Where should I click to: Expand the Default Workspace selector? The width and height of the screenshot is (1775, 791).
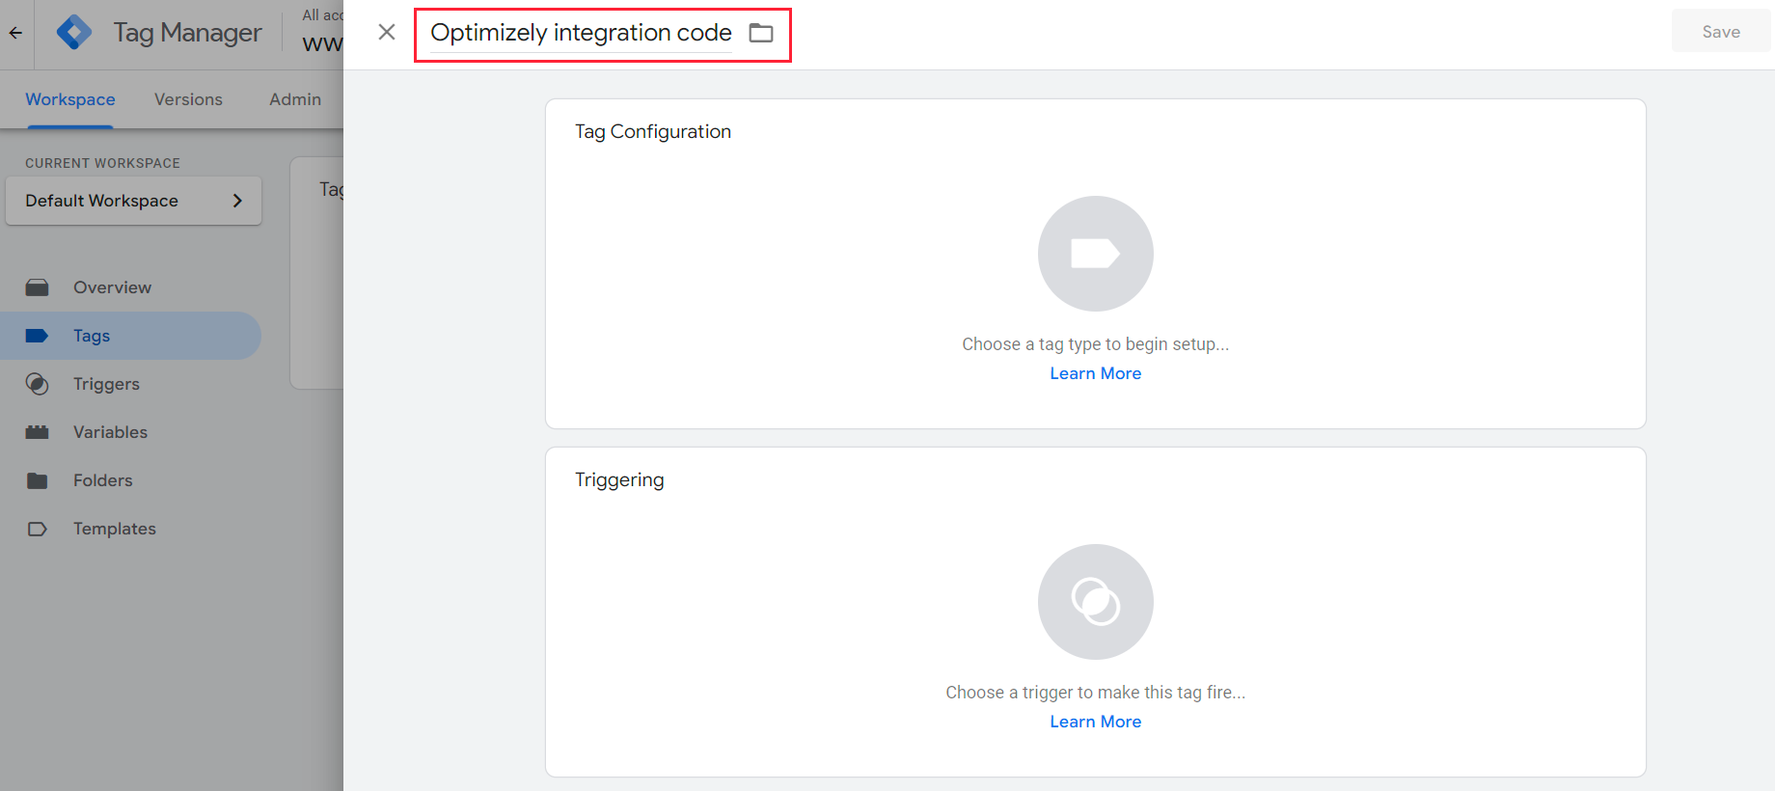point(133,201)
